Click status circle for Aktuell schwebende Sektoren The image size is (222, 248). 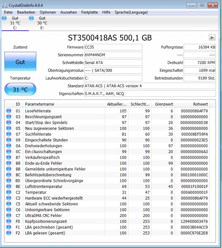pyautogui.click(x=9, y=204)
